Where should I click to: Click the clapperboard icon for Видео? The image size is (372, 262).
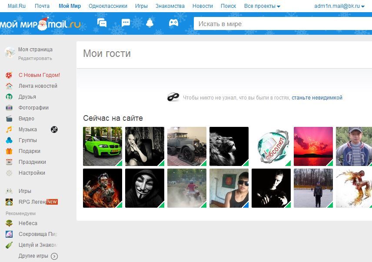point(9,118)
